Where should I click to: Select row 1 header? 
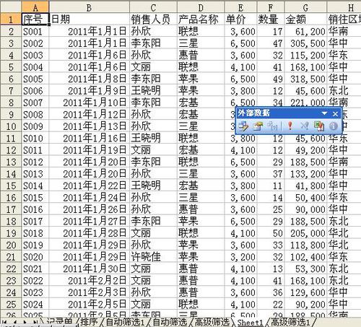pos(11,19)
